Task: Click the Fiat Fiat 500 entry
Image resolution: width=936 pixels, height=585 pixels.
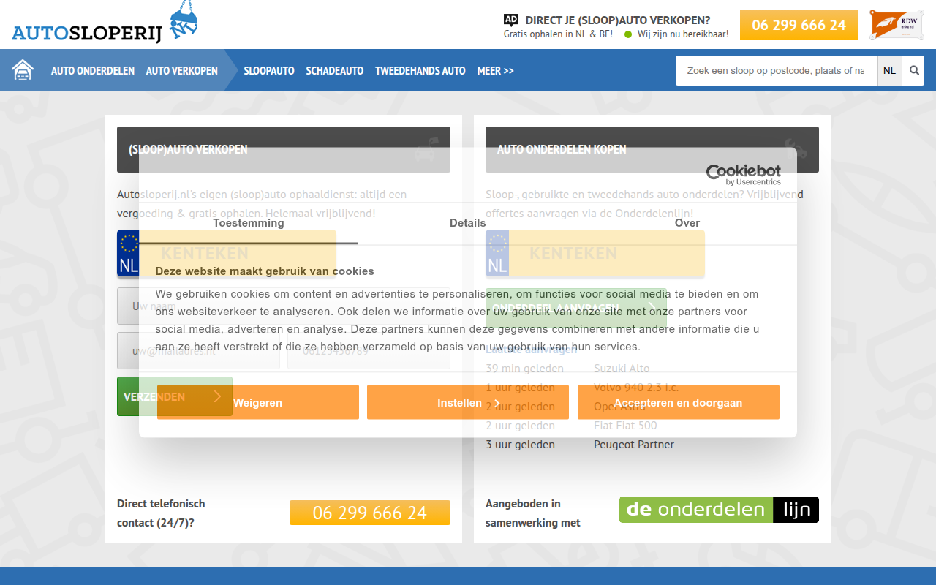Action: [x=625, y=426]
